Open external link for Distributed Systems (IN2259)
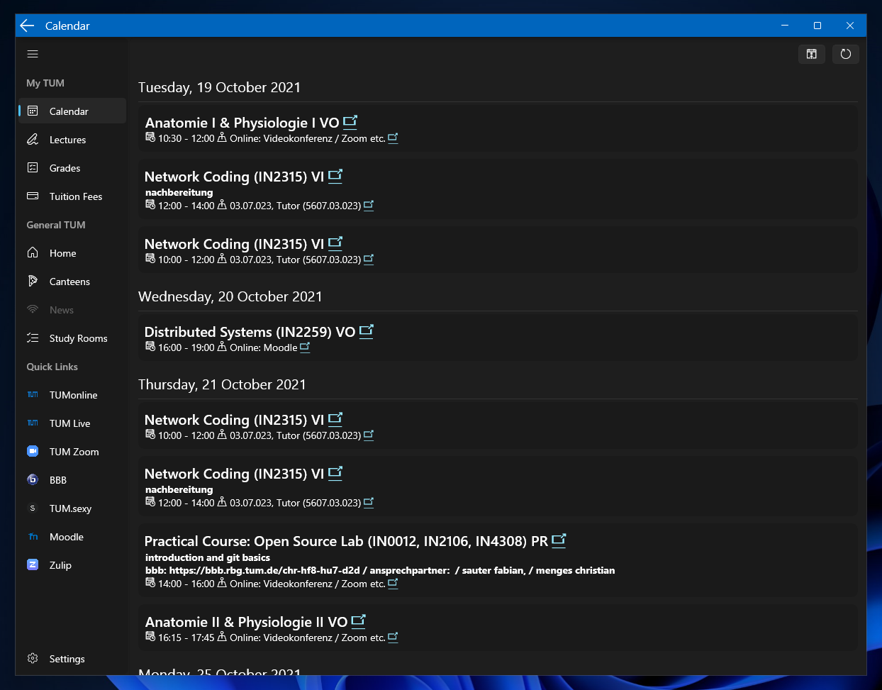Image resolution: width=882 pixels, height=690 pixels. (367, 331)
